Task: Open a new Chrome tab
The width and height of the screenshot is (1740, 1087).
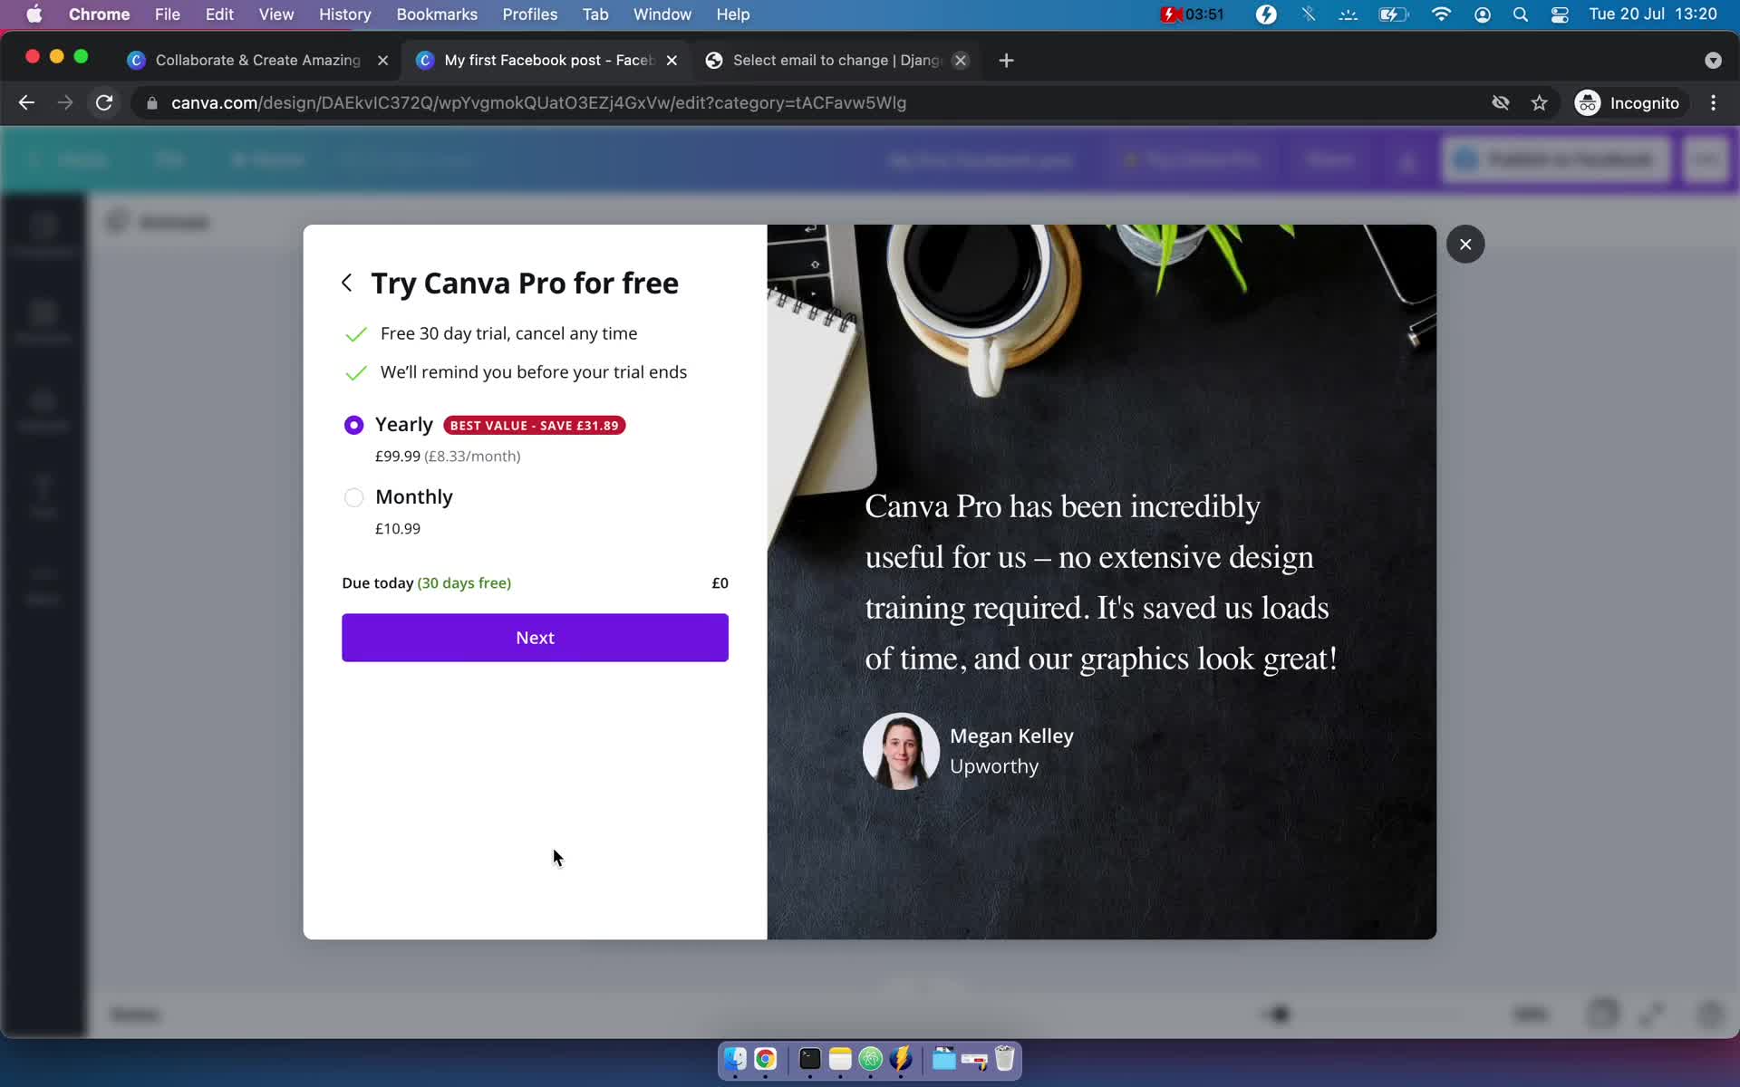Action: click(x=1006, y=61)
